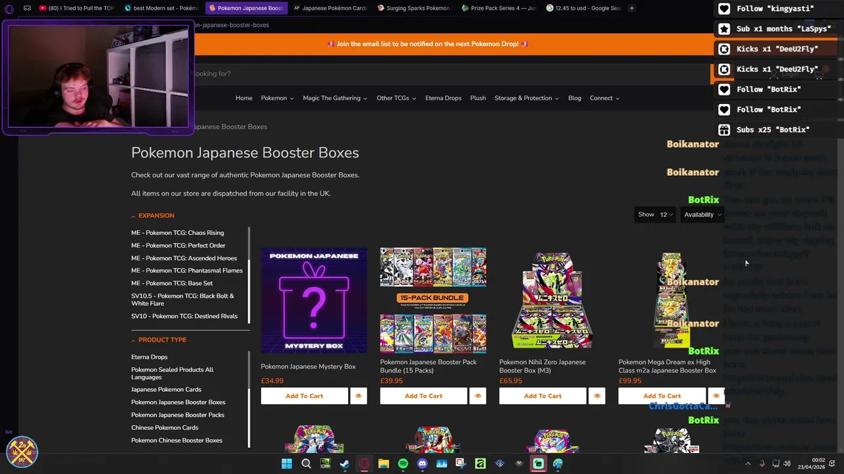This screenshot has width=844, height=474.
Task: Add the Mega Dream ex box to cart
Action: pyautogui.click(x=662, y=396)
